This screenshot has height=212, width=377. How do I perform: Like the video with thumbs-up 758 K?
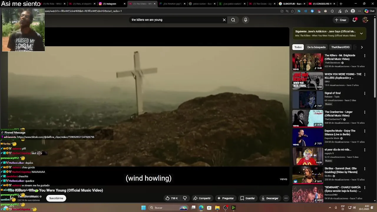point(171,198)
